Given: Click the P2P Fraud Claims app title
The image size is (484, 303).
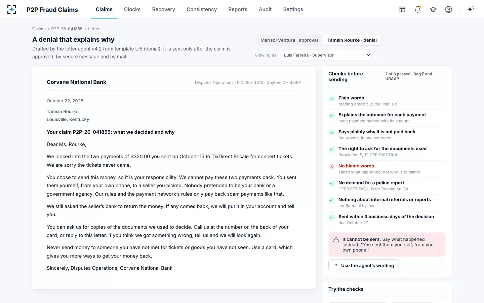Looking at the screenshot, I should pos(52,10).
